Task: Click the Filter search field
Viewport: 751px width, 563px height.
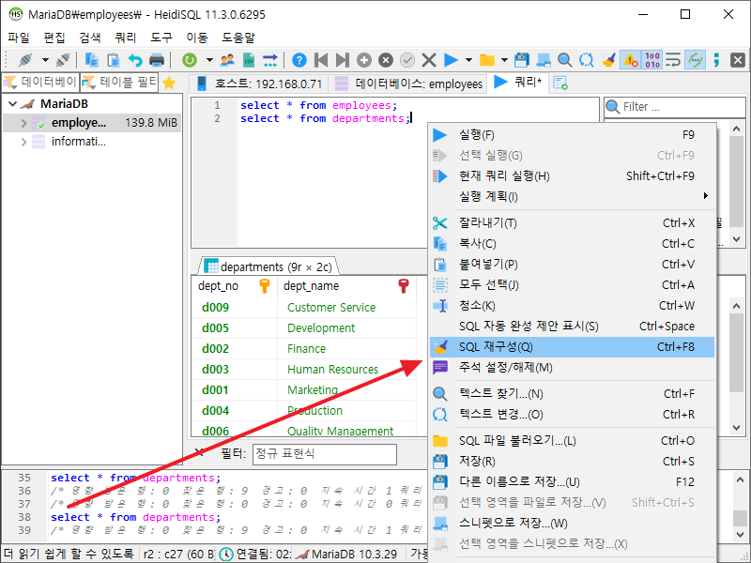Action: [675, 107]
